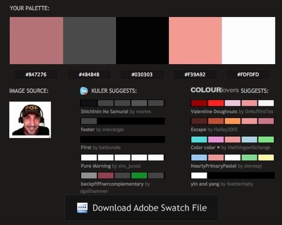Viewport: 282px width, 225px height.
Task: Select the #4B4B4B gray palette swatch
Action: (x=89, y=41)
